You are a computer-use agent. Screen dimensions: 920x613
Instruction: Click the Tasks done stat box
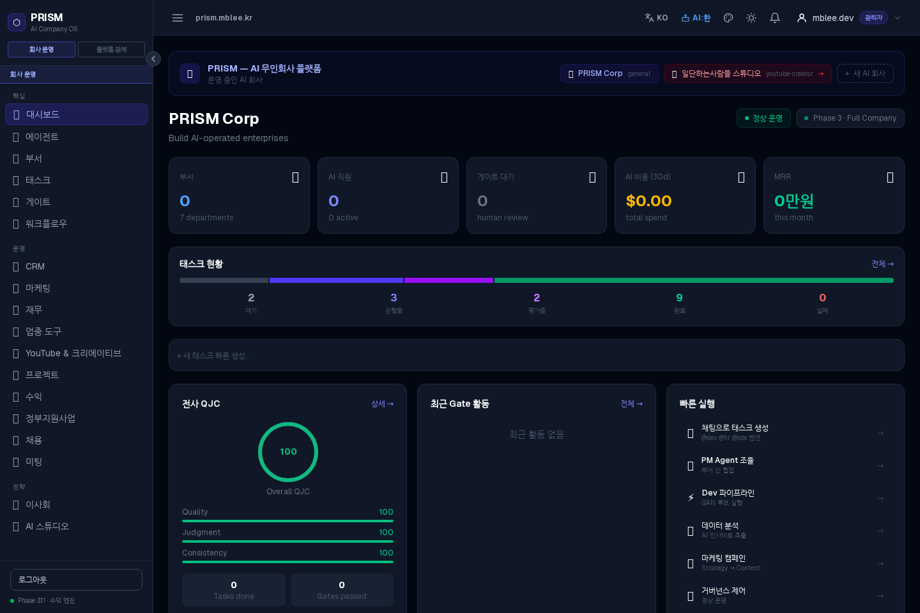click(234, 590)
